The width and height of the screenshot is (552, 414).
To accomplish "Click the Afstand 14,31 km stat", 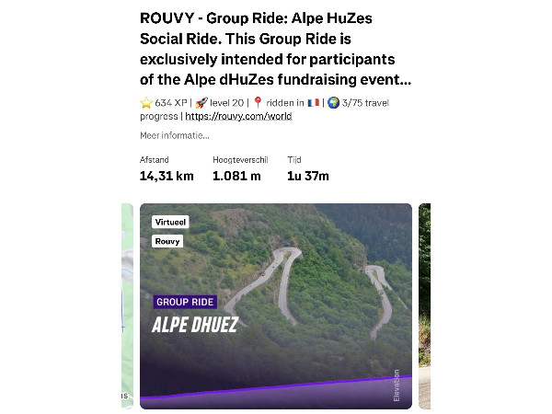I will tap(167, 169).
